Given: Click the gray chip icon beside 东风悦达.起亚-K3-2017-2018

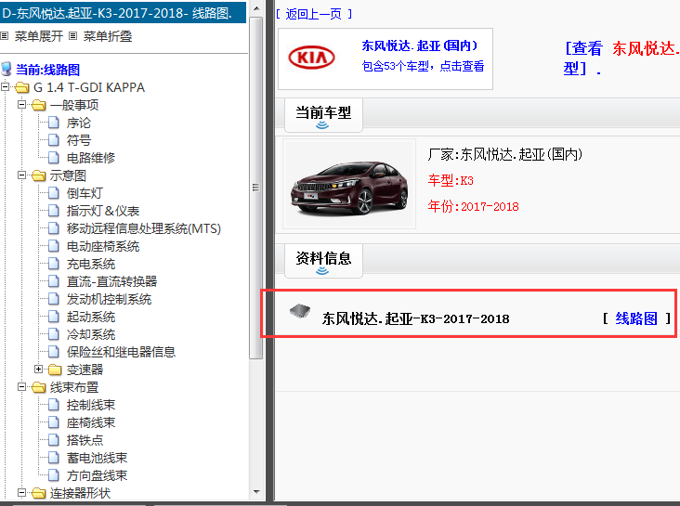Looking at the screenshot, I should [x=300, y=311].
